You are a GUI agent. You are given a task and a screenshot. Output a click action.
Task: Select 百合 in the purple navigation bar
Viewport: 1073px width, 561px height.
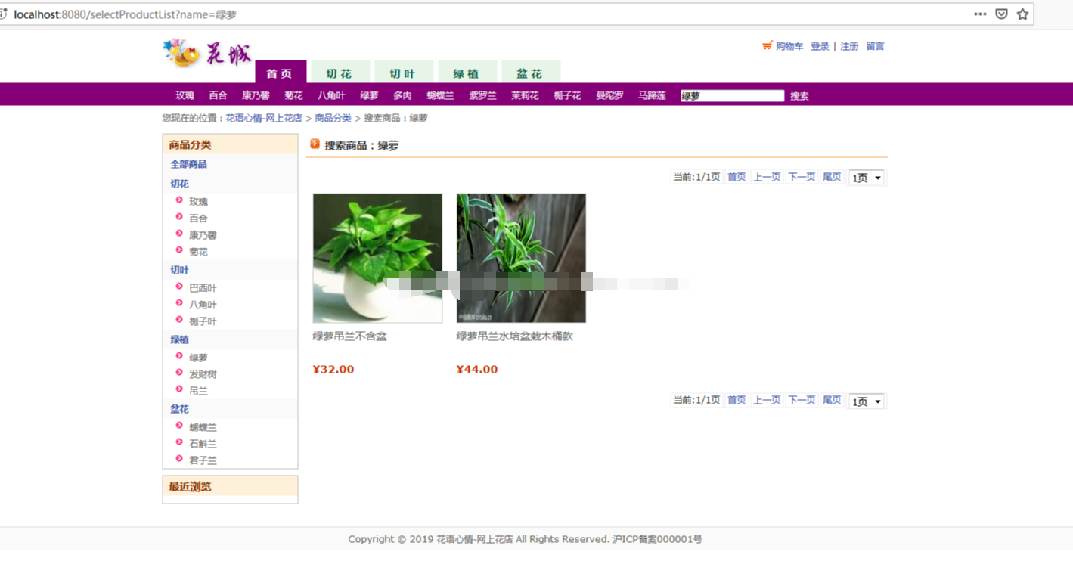tap(218, 95)
